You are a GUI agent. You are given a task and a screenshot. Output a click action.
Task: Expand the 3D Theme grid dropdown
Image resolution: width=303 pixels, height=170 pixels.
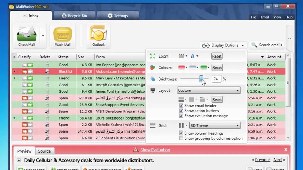(215, 125)
